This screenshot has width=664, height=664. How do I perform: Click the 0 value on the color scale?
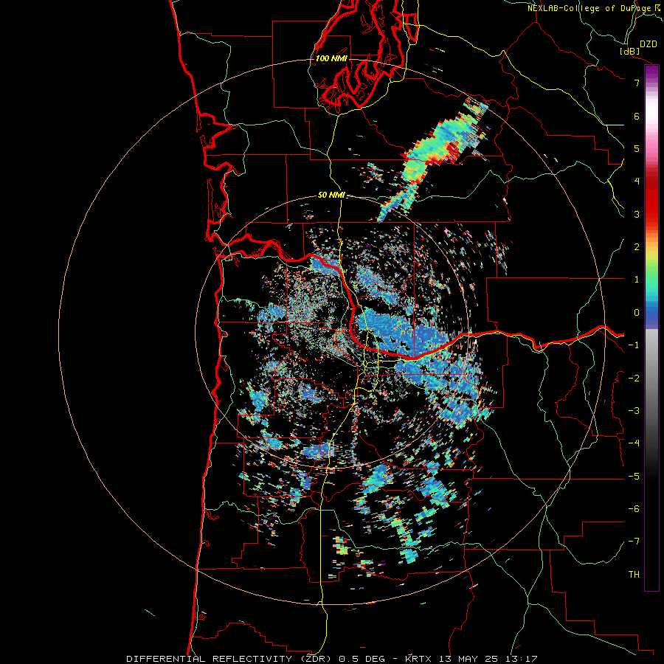tap(637, 313)
